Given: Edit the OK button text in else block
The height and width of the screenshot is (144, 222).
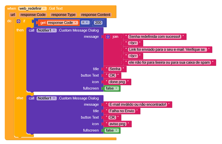Looking at the screenshot, I should tap(112, 117).
